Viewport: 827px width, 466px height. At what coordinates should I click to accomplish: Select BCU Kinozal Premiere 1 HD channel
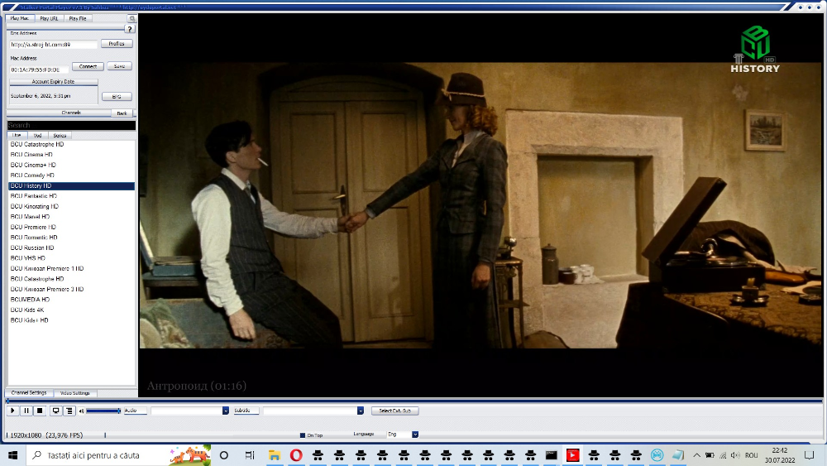[71, 268]
